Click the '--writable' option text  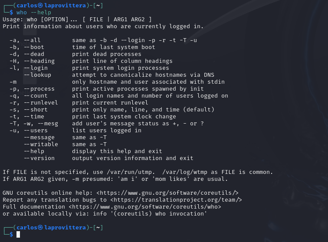41,144
